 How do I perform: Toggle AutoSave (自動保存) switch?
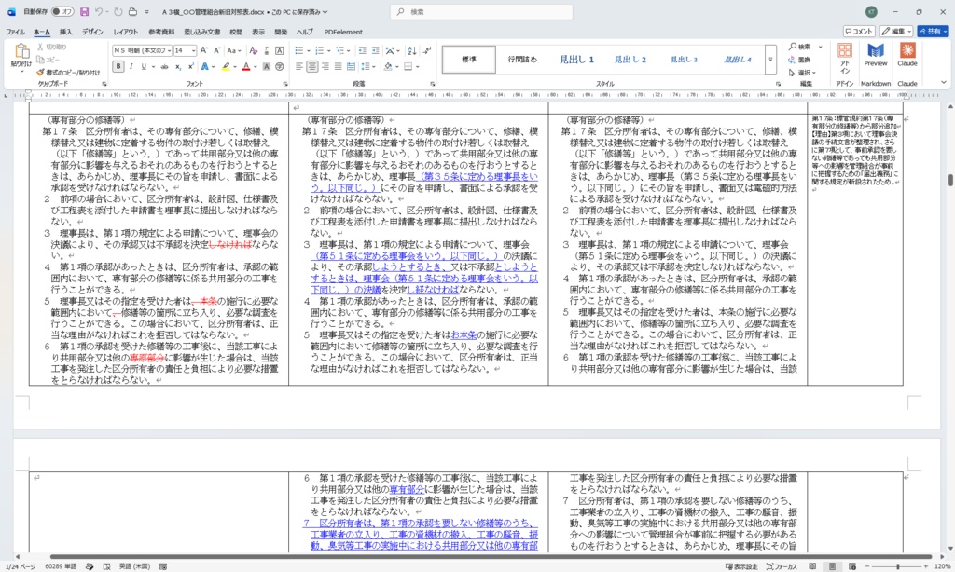click(x=62, y=11)
